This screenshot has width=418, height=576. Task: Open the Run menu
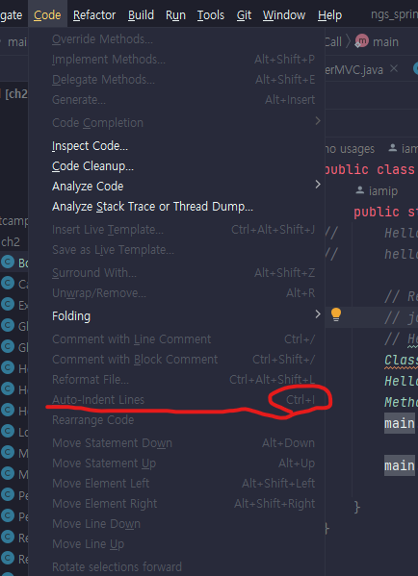click(x=175, y=15)
